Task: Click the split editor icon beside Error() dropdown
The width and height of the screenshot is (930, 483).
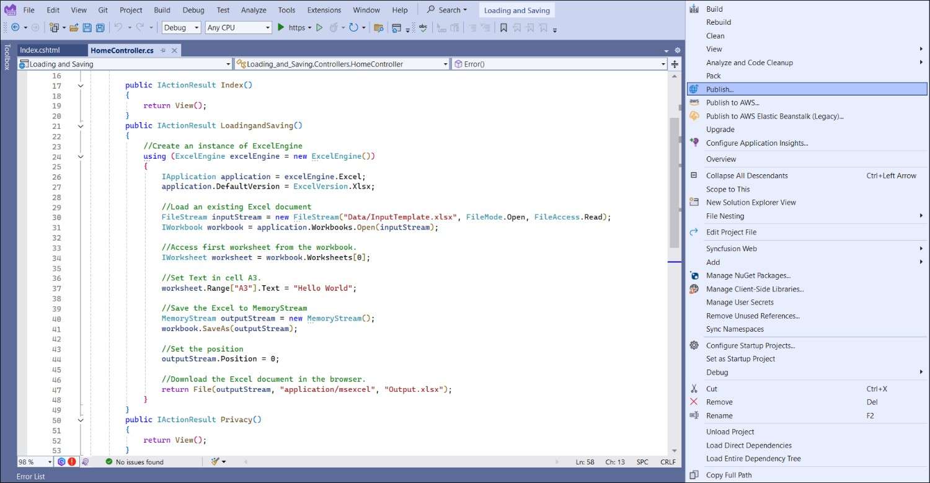Action: pyautogui.click(x=675, y=64)
